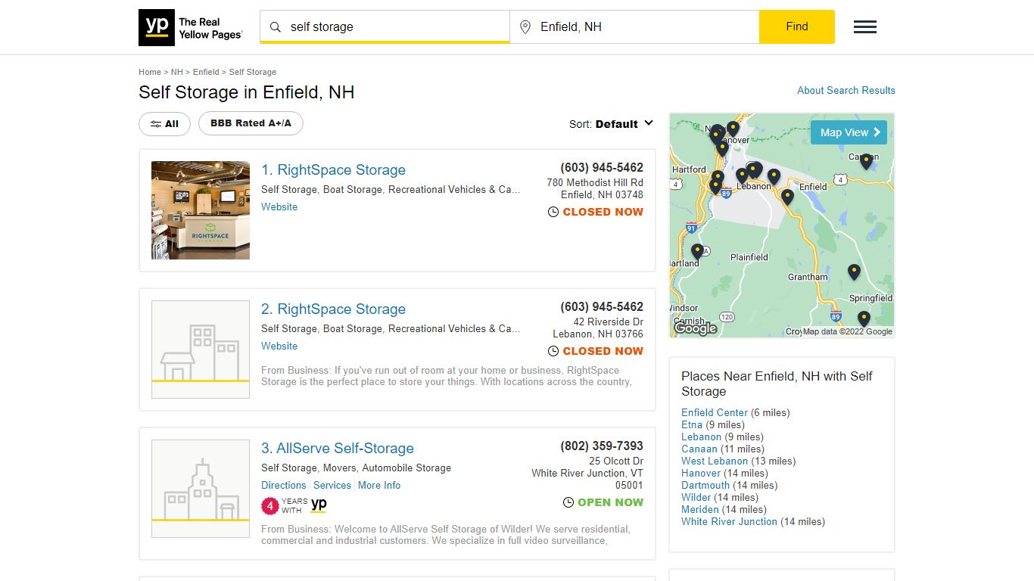Image resolution: width=1034 pixels, height=581 pixels.
Task: Open the RightSpace Storage photo thumbnail
Action: 201,210
